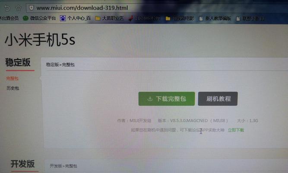
Task: Click the green 立即下载 link
Action: [236, 130]
